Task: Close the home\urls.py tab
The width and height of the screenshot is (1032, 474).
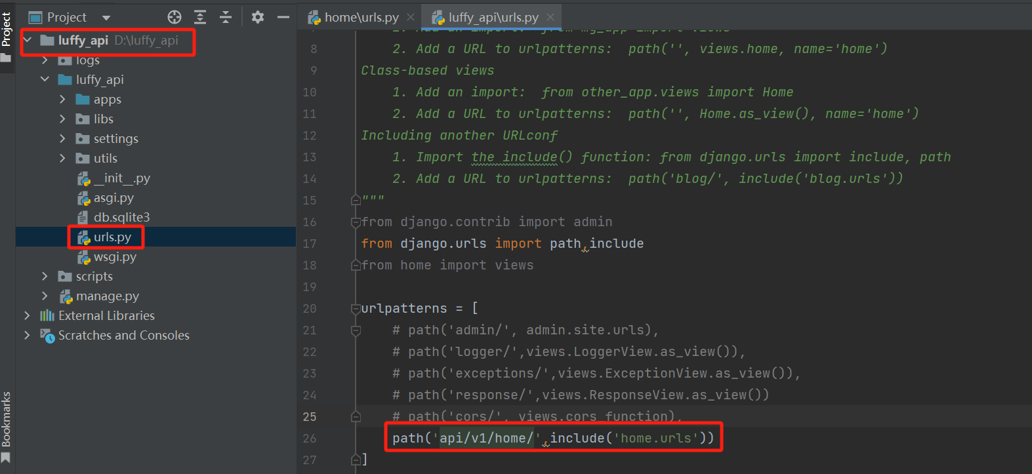Action: pyautogui.click(x=411, y=17)
